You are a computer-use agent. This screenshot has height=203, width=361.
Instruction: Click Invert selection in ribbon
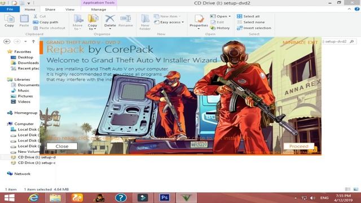point(254,28)
